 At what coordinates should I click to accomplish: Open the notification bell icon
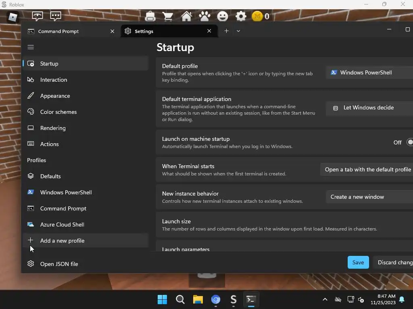click(x=402, y=299)
